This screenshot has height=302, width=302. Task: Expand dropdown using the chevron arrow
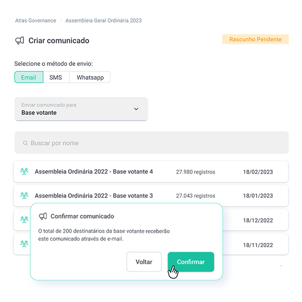(136, 109)
